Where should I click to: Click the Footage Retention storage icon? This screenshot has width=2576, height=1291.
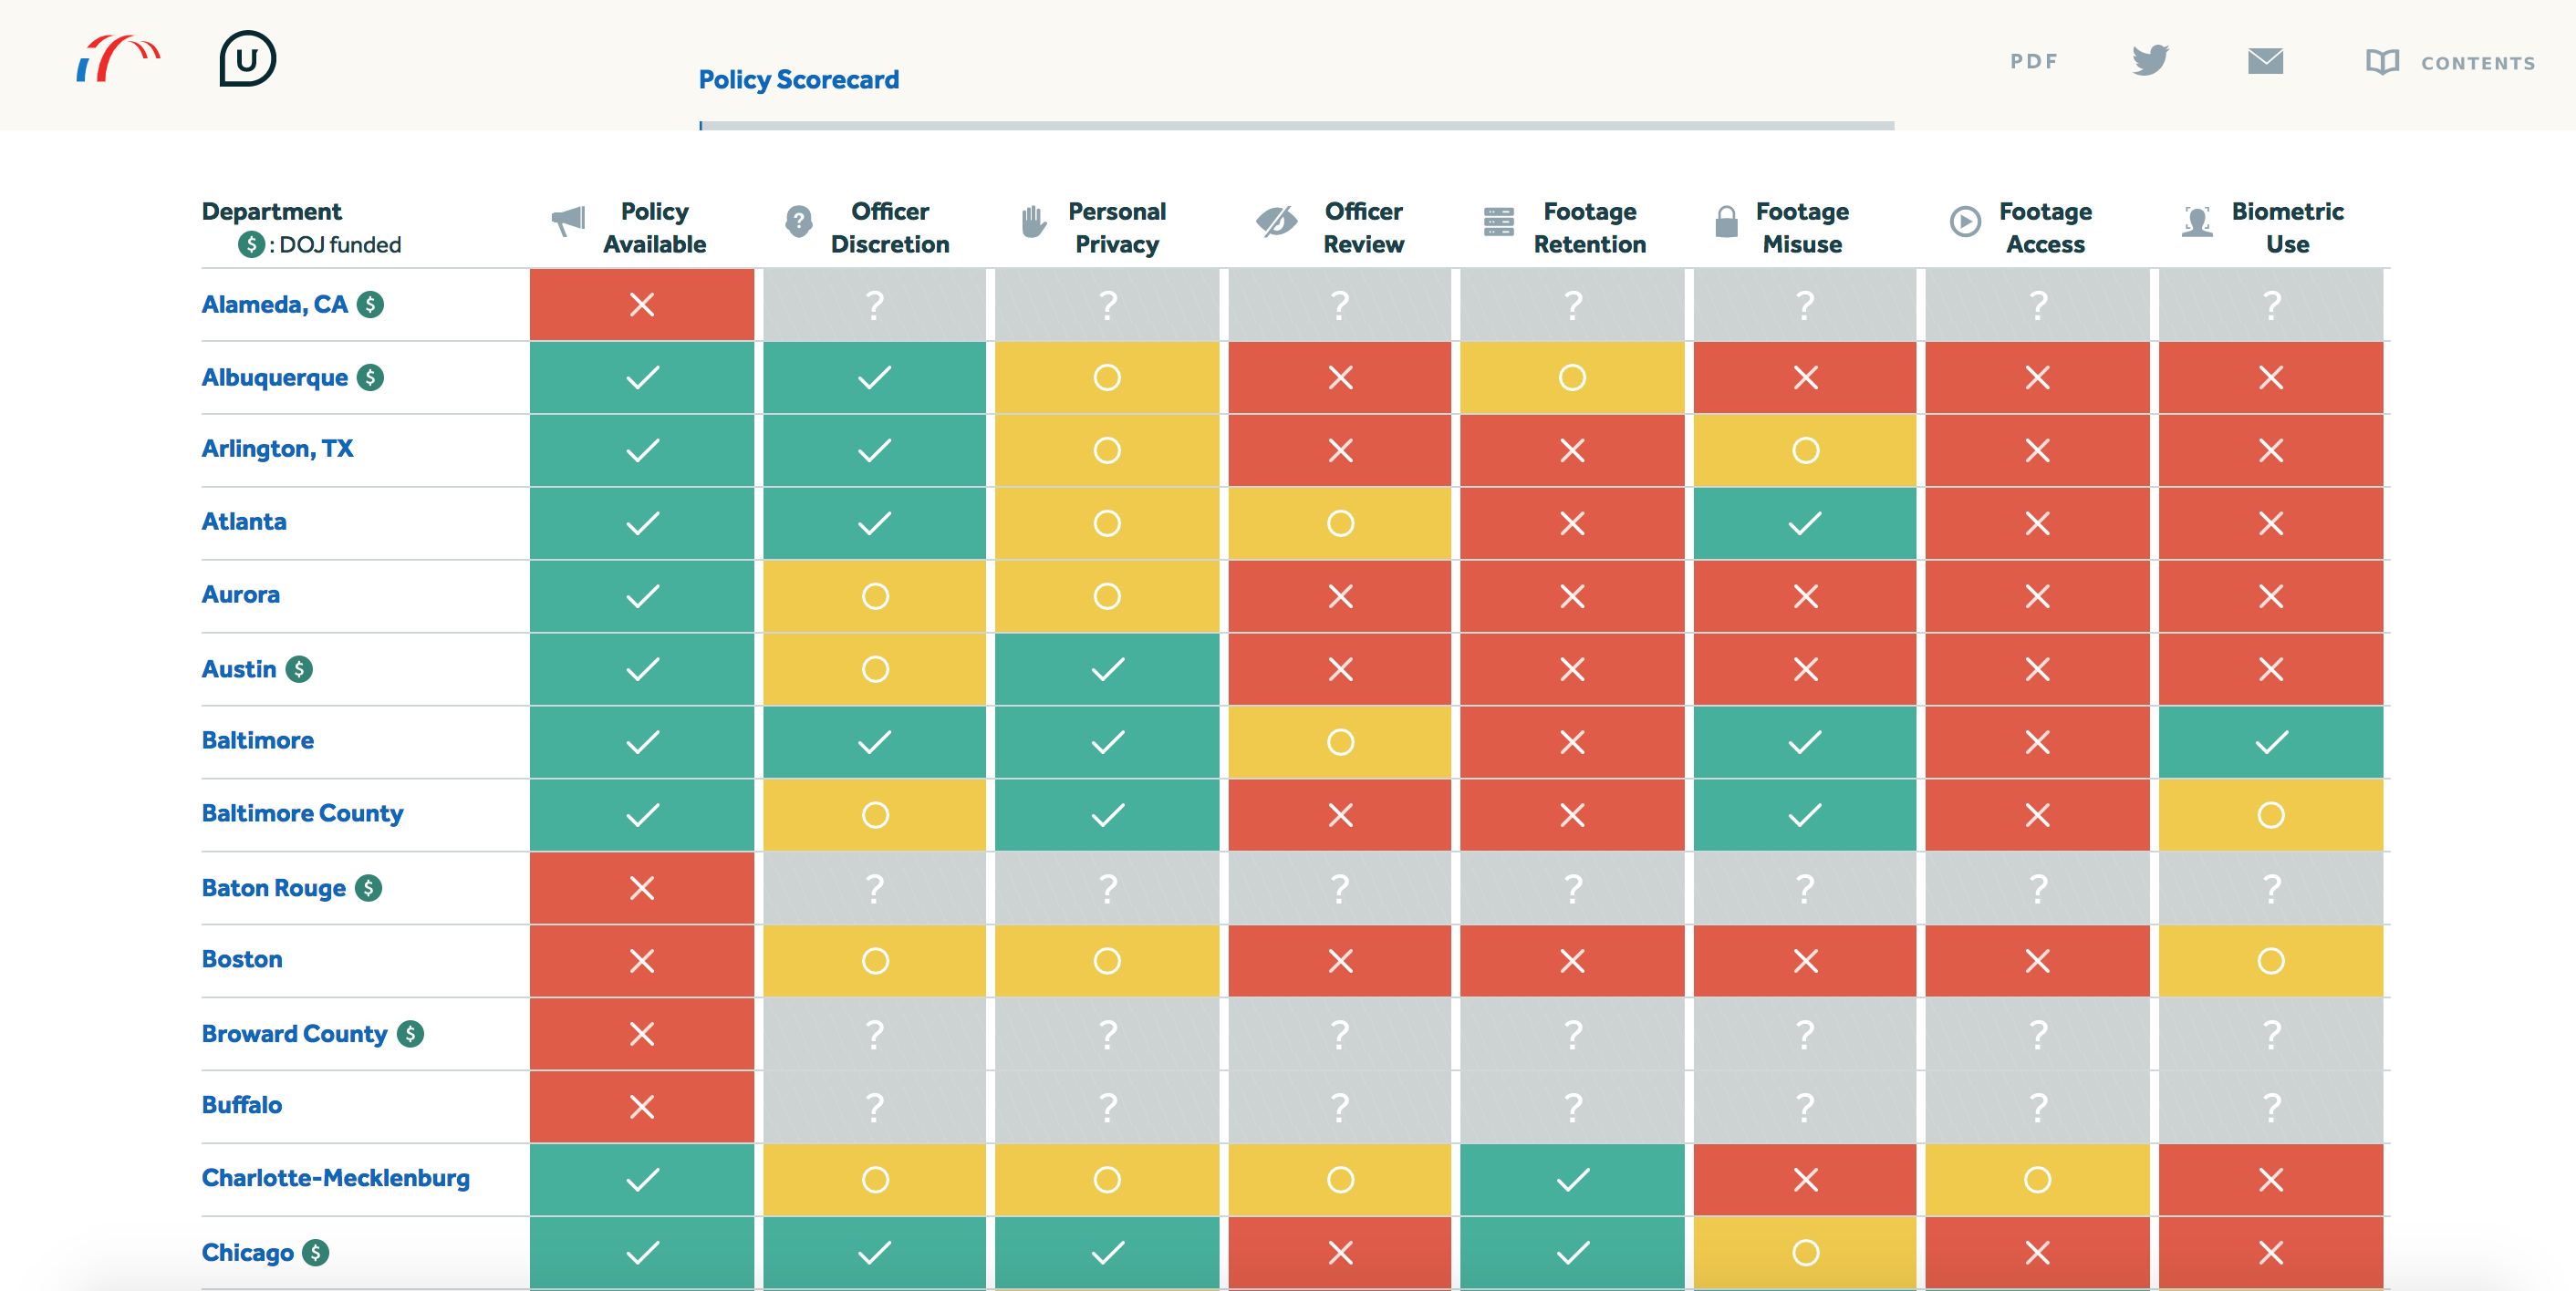[x=1498, y=221]
